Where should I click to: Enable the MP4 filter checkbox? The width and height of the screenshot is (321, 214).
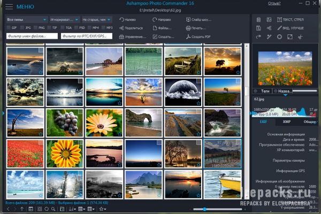click(89, 28)
